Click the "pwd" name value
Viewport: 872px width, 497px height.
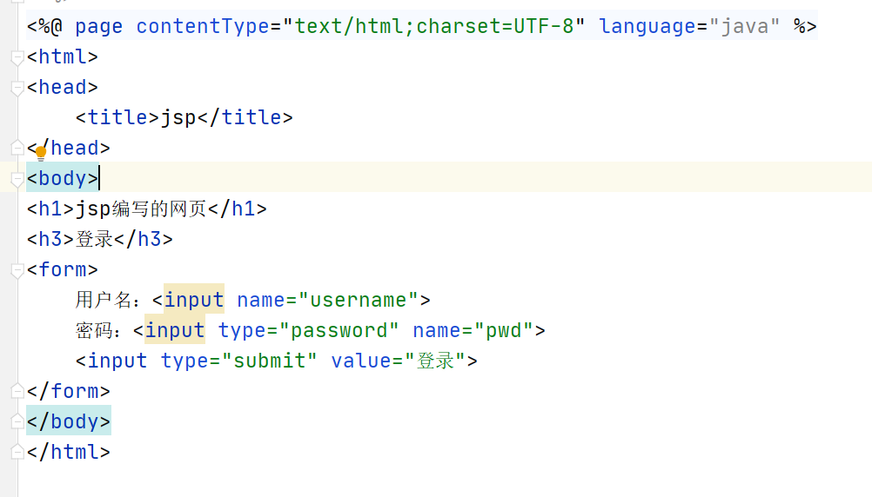pyautogui.click(x=504, y=330)
